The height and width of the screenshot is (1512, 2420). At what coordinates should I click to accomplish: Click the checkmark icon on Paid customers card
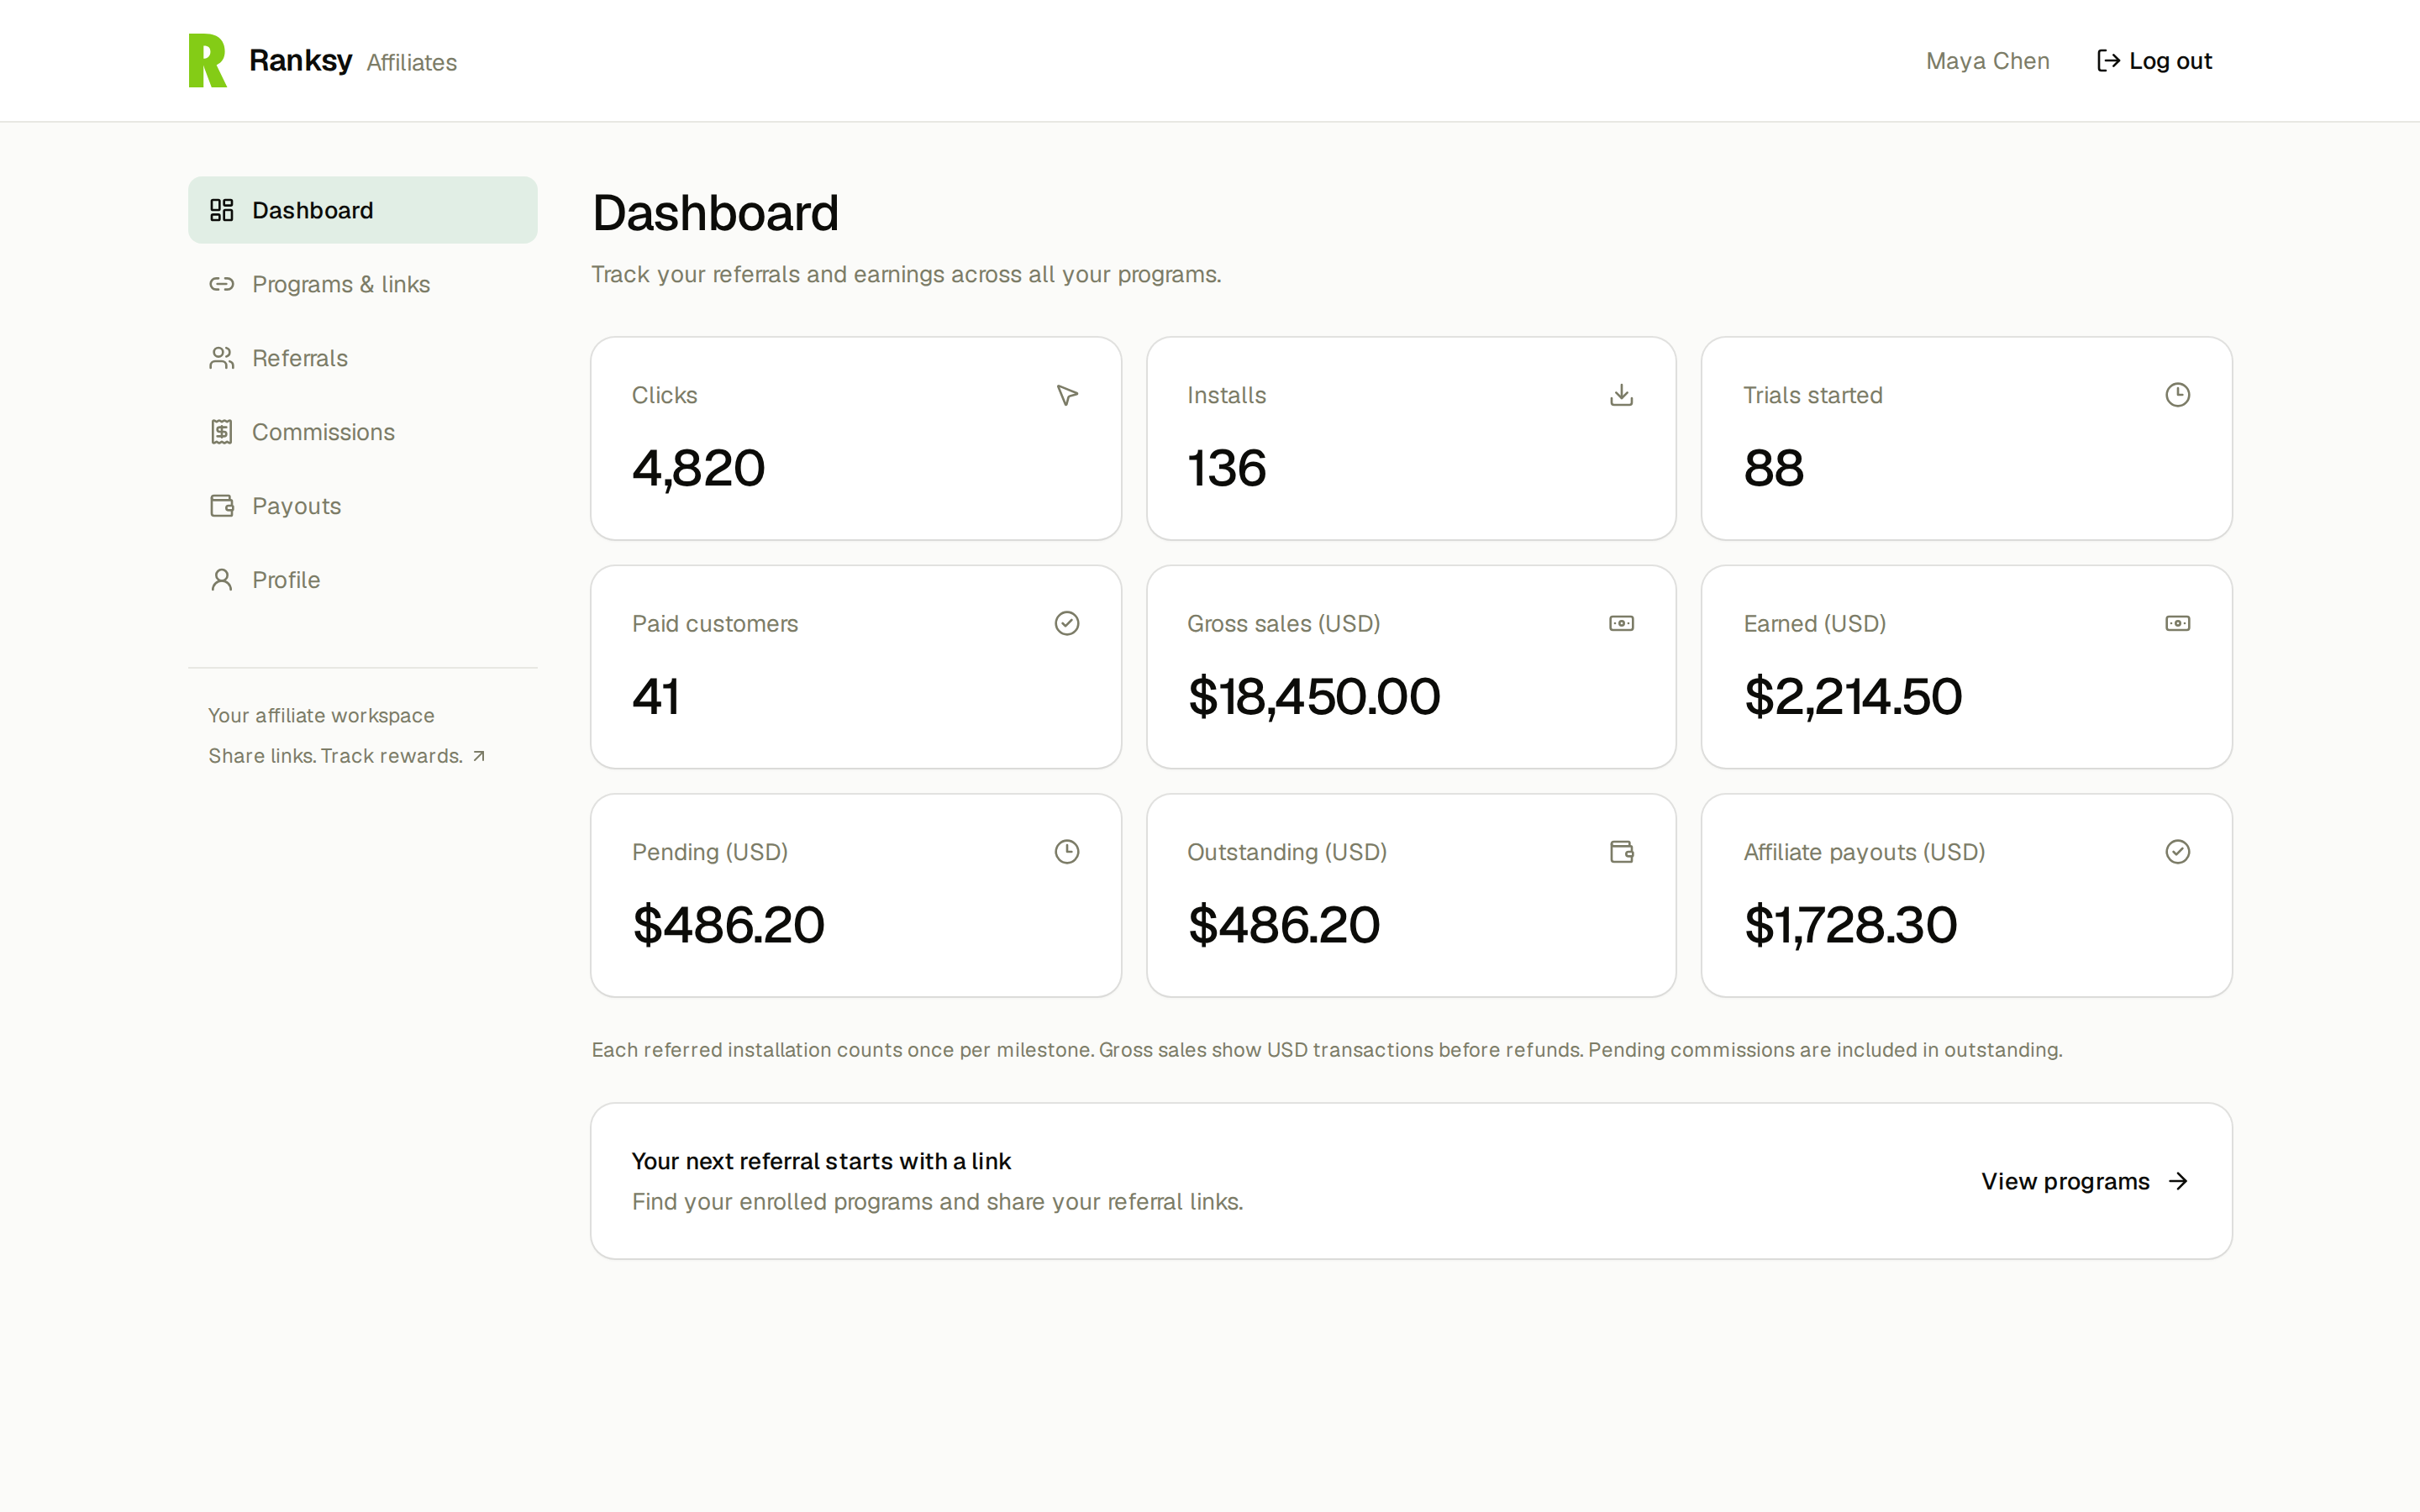click(1067, 623)
